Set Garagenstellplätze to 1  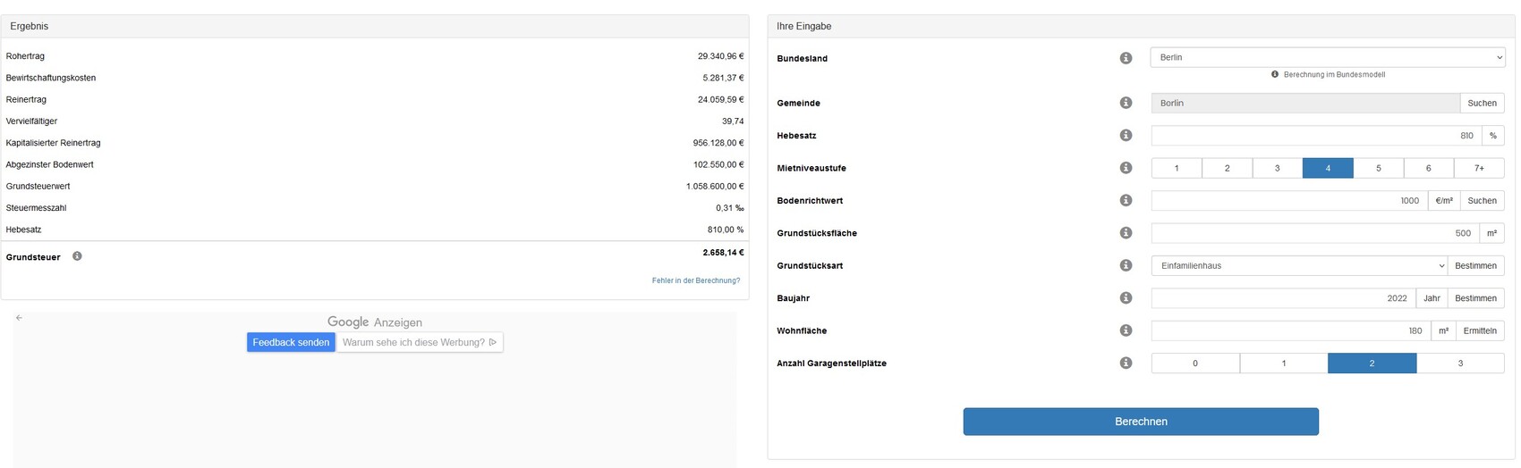click(1283, 364)
